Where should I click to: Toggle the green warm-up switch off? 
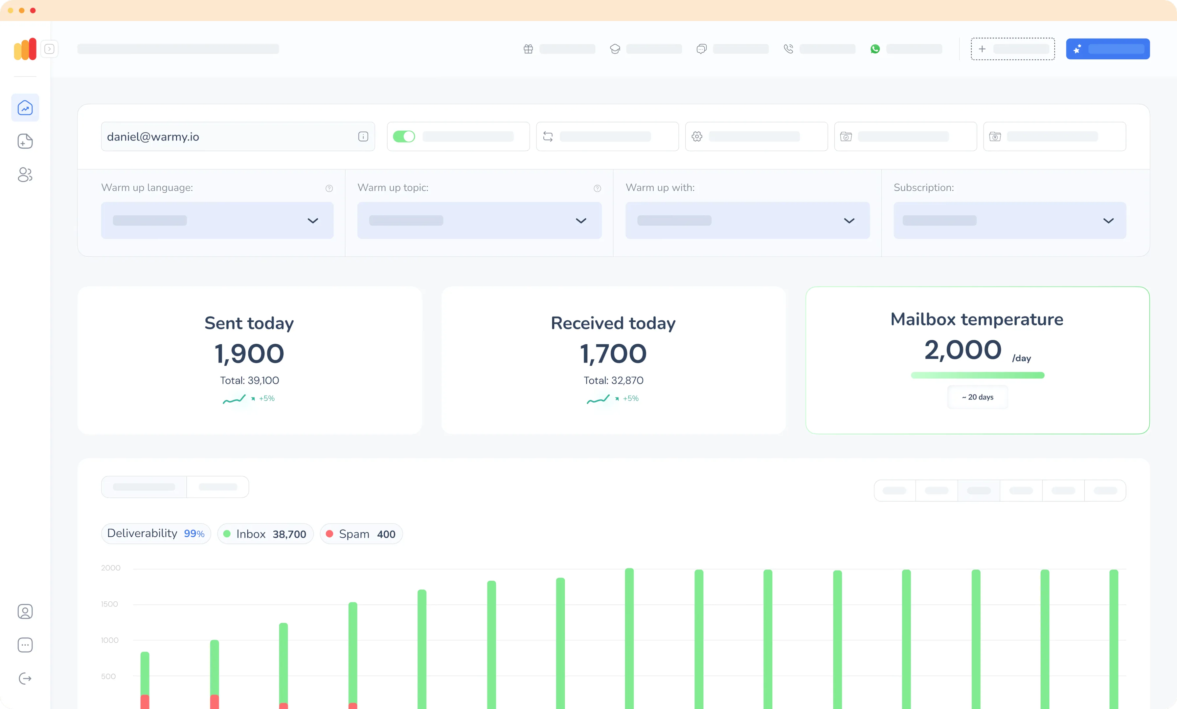(404, 137)
